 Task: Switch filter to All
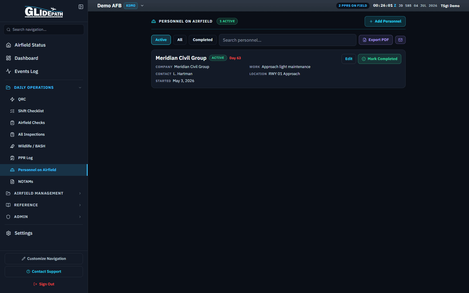(x=180, y=40)
